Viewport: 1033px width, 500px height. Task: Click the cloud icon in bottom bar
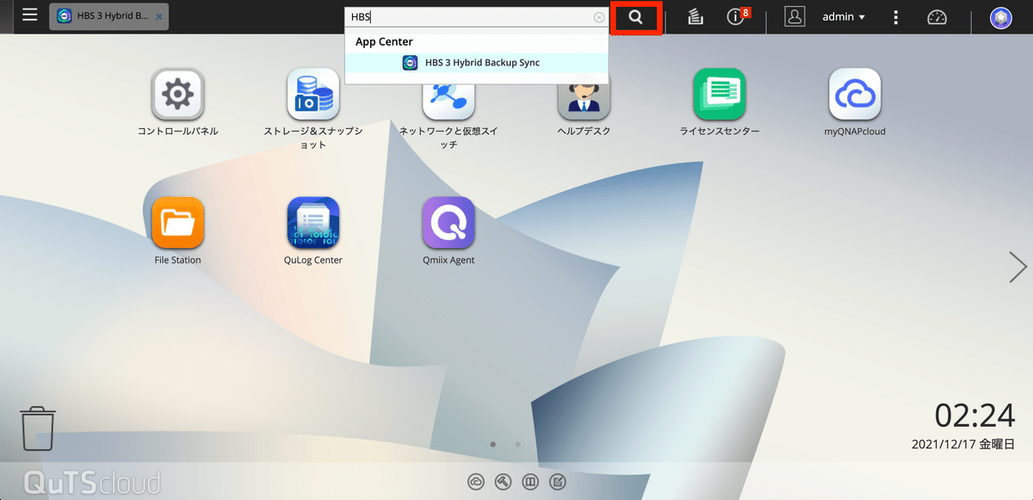pyautogui.click(x=476, y=482)
